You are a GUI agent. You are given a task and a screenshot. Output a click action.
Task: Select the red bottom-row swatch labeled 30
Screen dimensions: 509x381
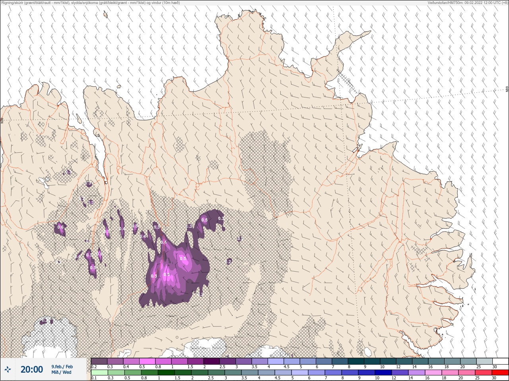tap(500, 373)
